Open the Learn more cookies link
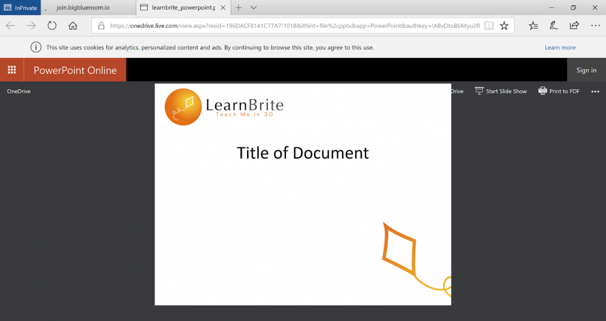 (x=560, y=47)
